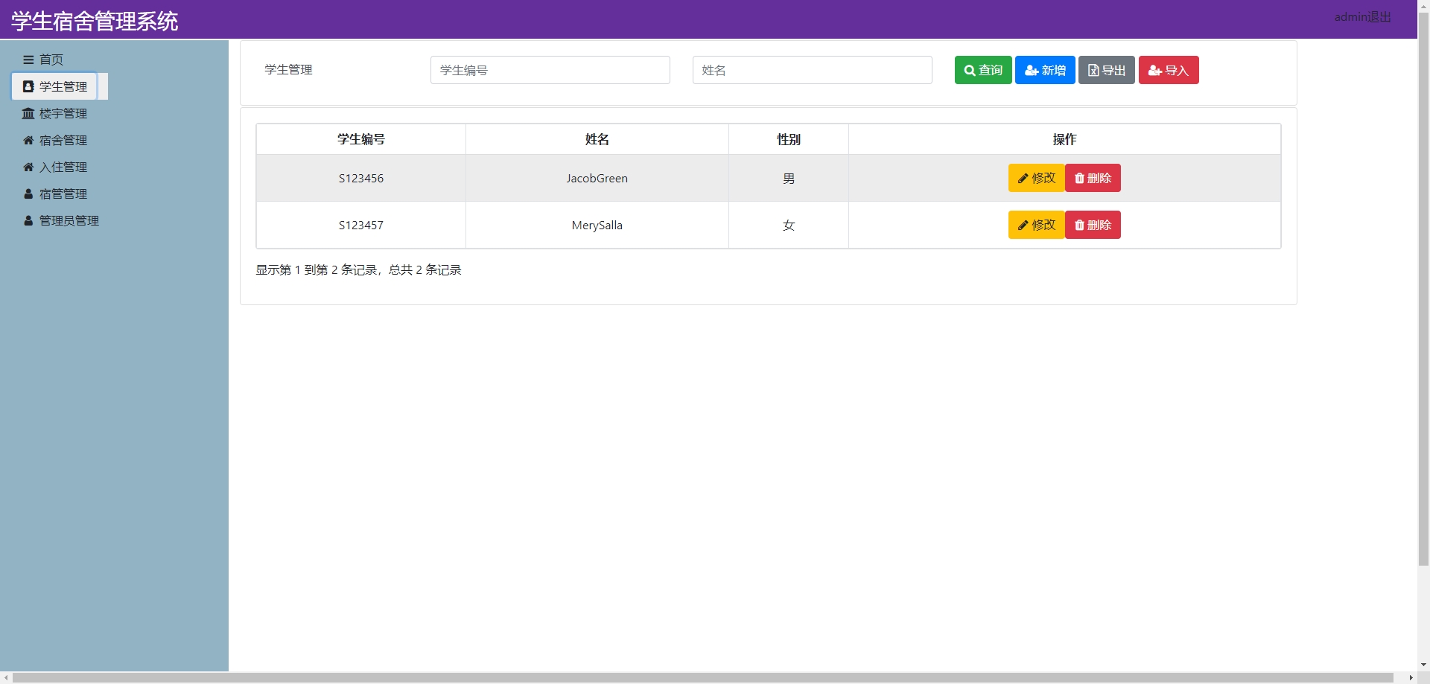Click the scrollbar up arrow
This screenshot has height=684, width=1430.
pos(1423,5)
